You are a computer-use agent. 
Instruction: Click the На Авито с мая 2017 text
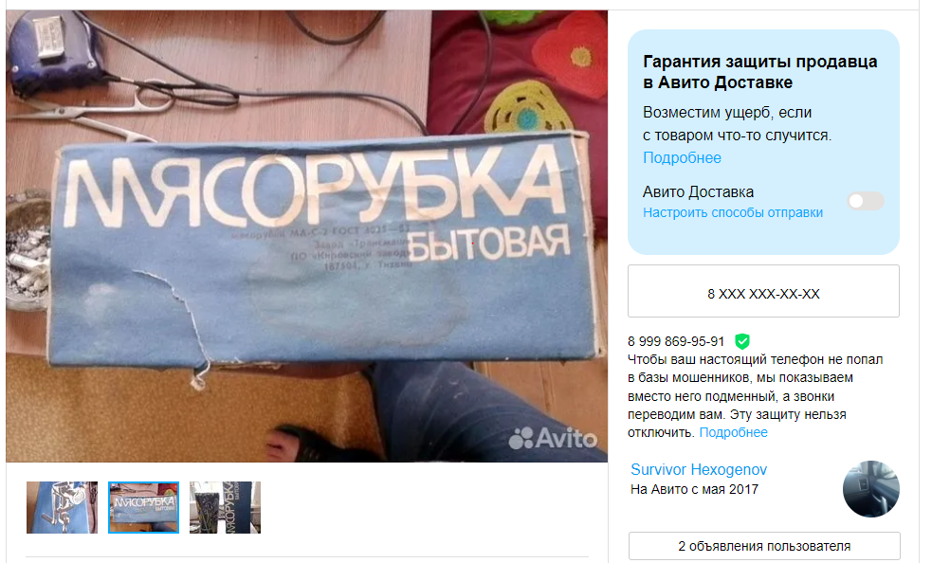[x=694, y=489]
